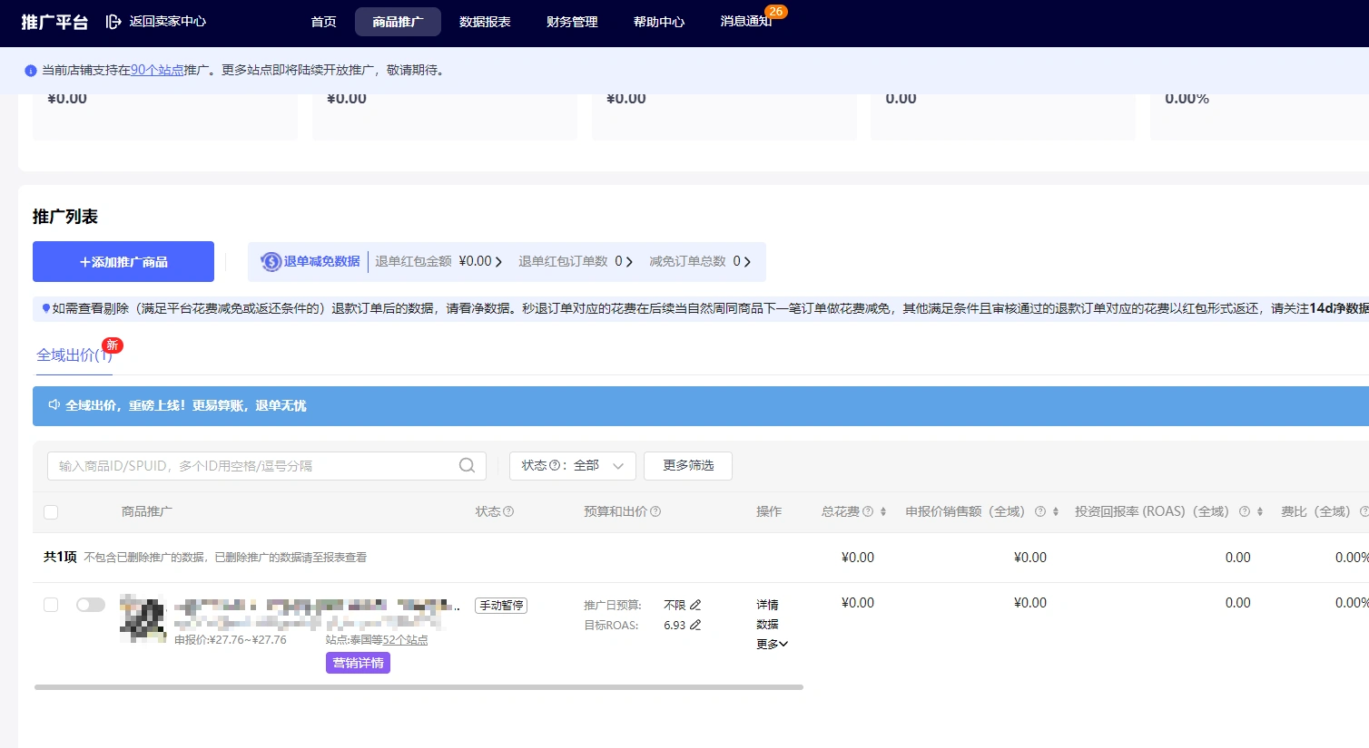Click the megaphone icon in blue banner
This screenshot has width=1369, height=748.
pyautogui.click(x=54, y=405)
